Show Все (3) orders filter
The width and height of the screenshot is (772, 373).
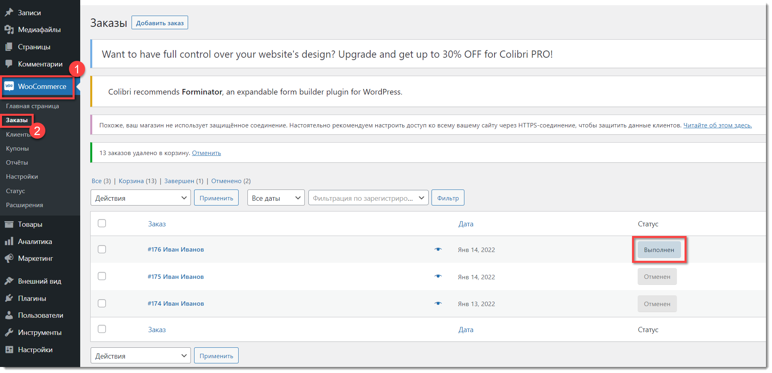pos(101,181)
